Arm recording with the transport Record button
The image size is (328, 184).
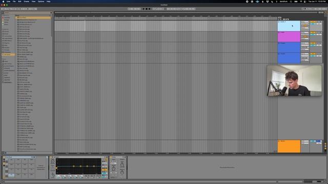coord(149,9)
